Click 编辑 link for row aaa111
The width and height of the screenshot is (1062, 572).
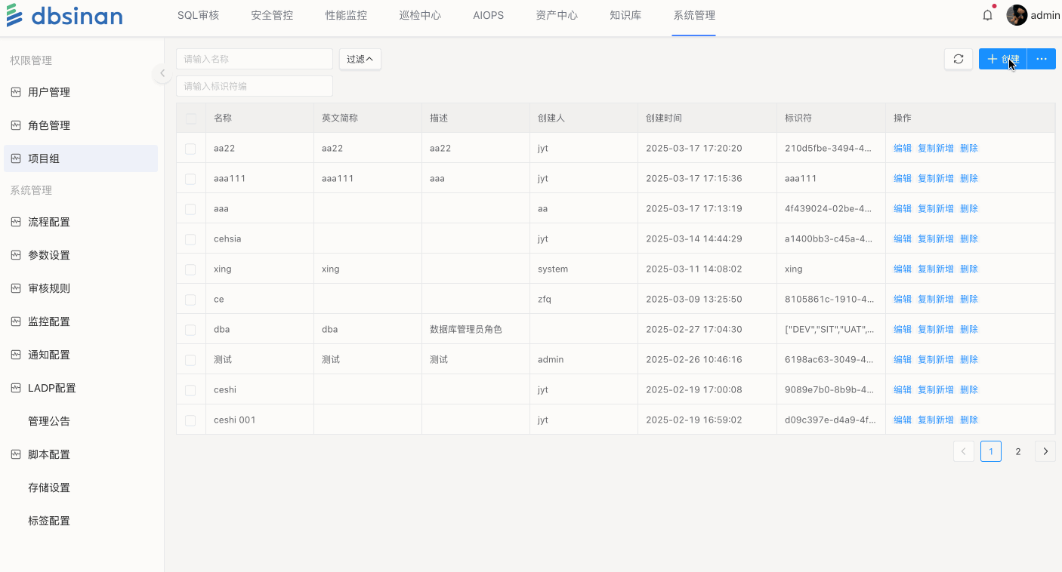[x=902, y=179]
